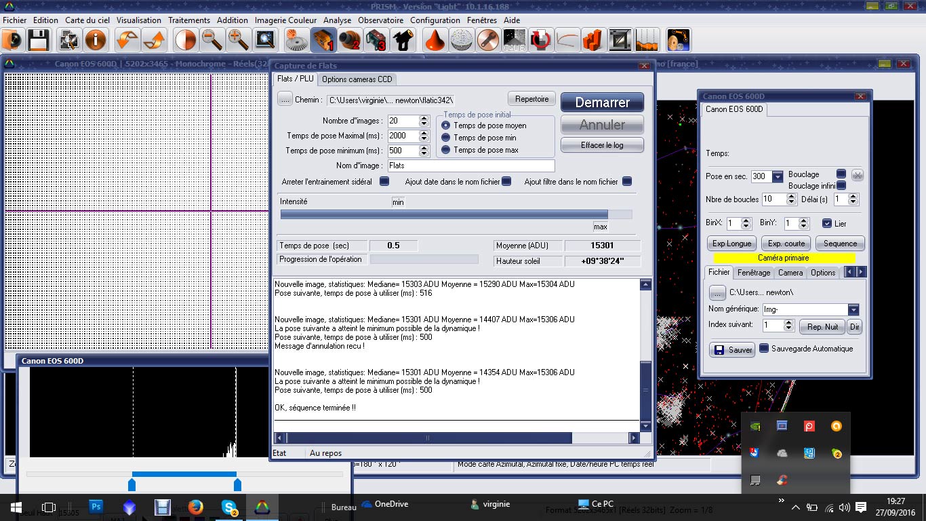926x521 pixels.
Task: Select the camera number 2 toolbar icon
Action: (x=350, y=41)
